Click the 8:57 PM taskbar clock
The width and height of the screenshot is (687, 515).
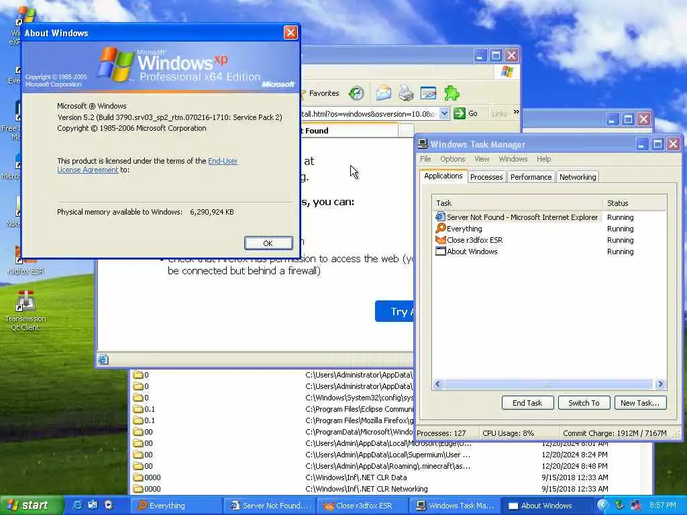click(x=662, y=506)
